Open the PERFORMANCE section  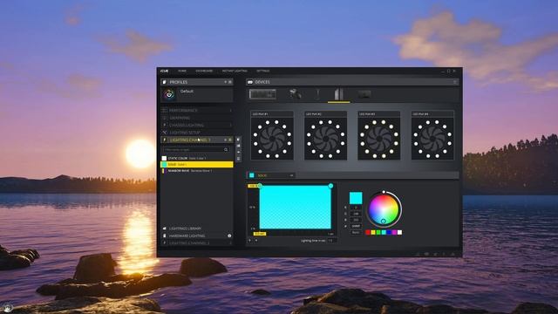tap(197, 111)
